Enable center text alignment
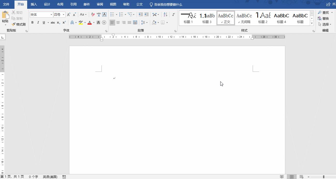 (118, 22)
